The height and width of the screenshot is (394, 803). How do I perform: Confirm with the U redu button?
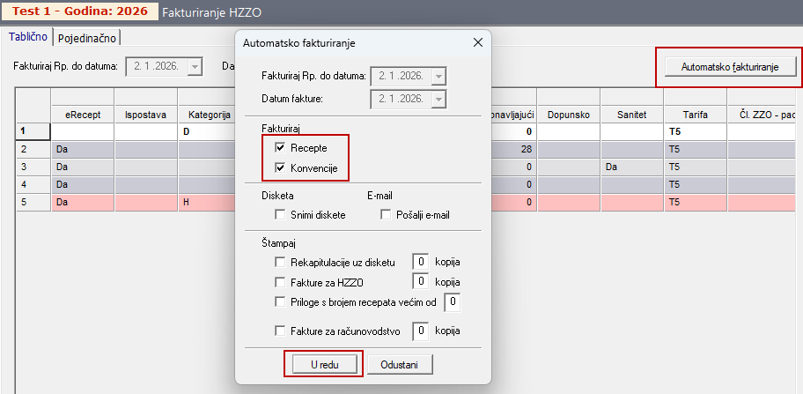tap(322, 364)
